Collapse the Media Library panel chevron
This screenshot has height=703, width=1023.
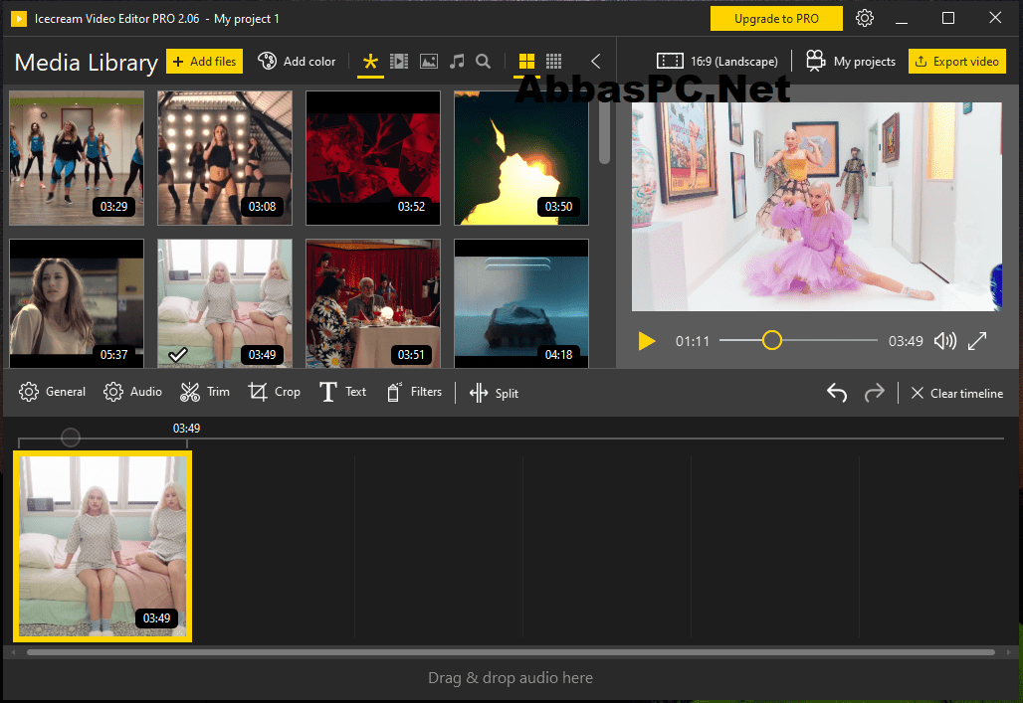coord(595,62)
